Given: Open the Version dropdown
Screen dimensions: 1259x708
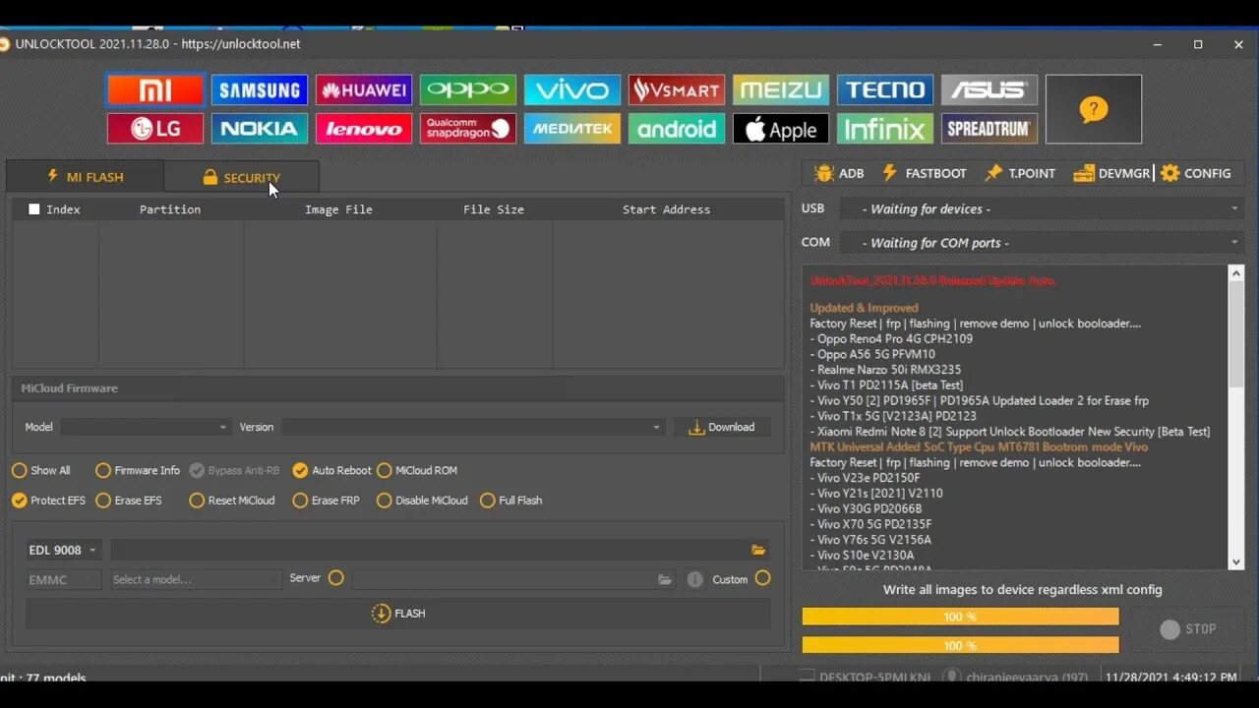Looking at the screenshot, I should [474, 427].
